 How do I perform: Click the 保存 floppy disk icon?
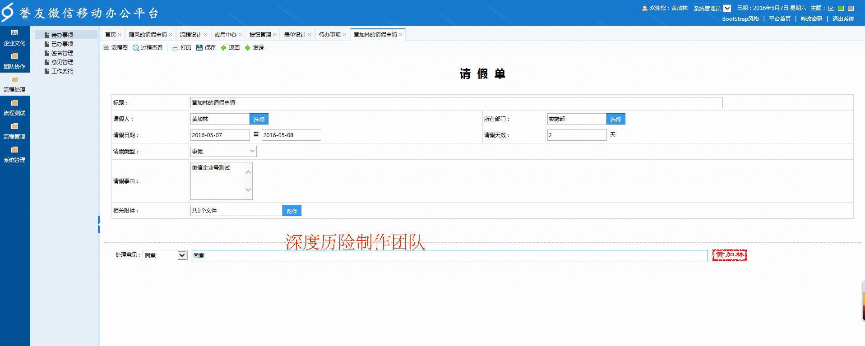point(199,47)
